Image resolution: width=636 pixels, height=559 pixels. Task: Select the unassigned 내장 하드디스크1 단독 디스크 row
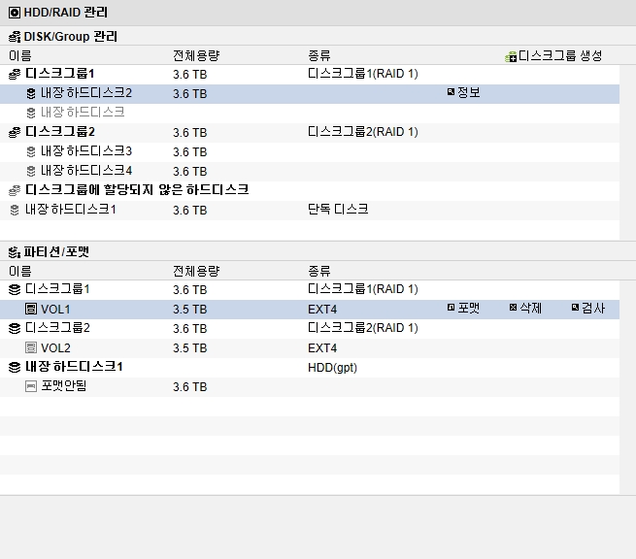[310, 211]
